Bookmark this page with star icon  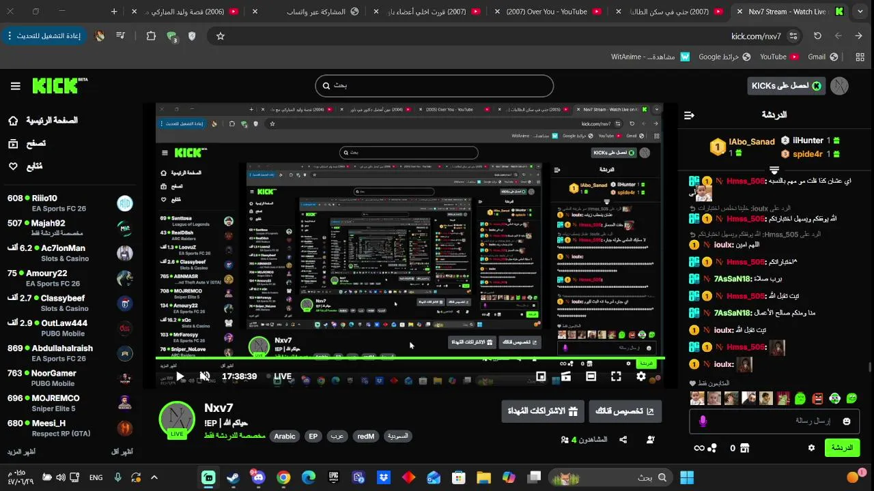[x=221, y=36]
